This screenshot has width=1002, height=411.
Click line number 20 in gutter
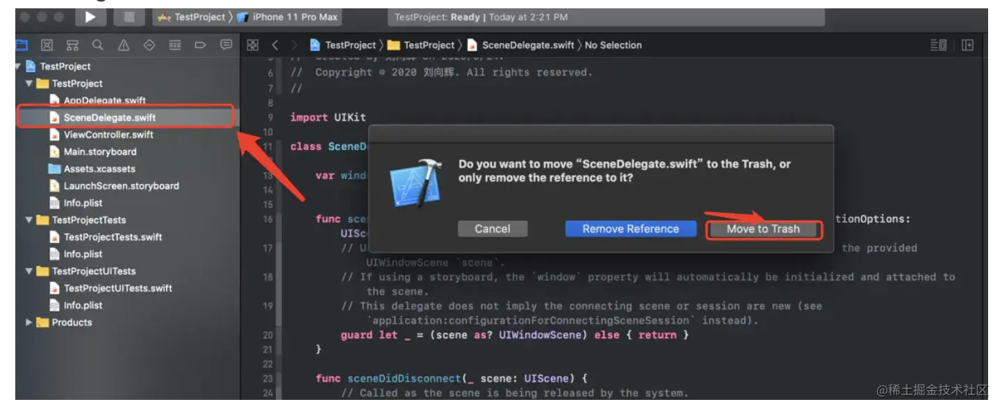click(x=268, y=335)
